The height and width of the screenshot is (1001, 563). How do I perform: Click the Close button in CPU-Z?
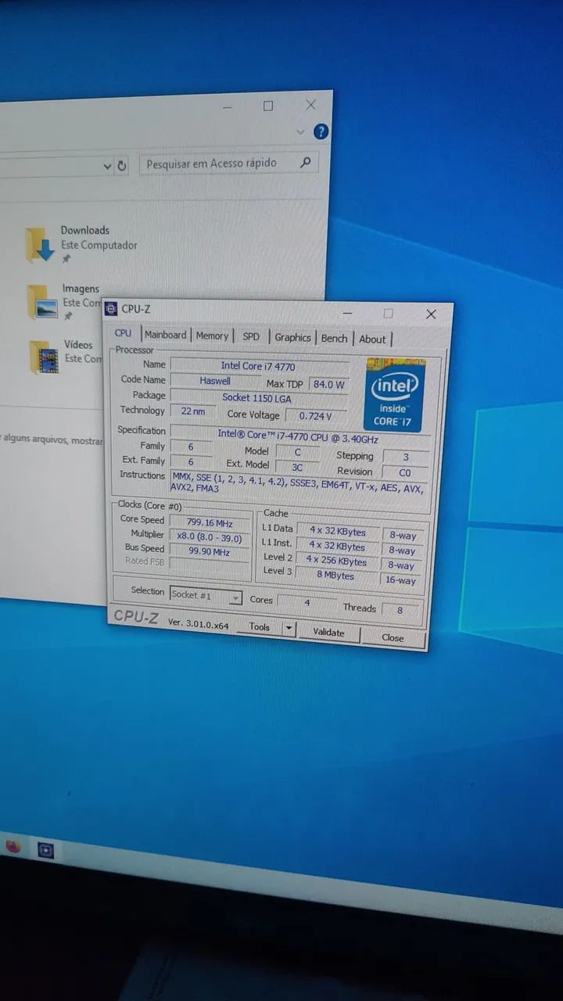[393, 637]
